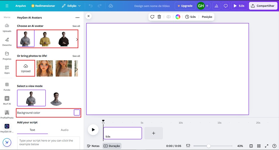Click the split page icon

(x=168, y=17)
